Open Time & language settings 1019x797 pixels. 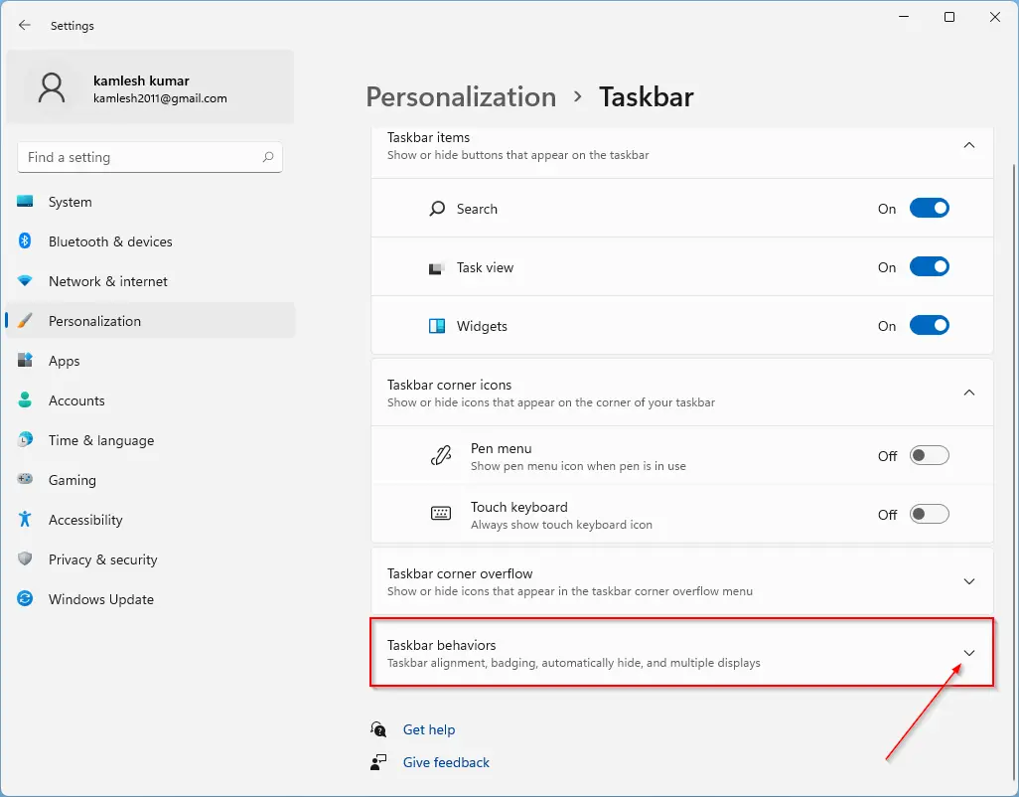click(150, 439)
